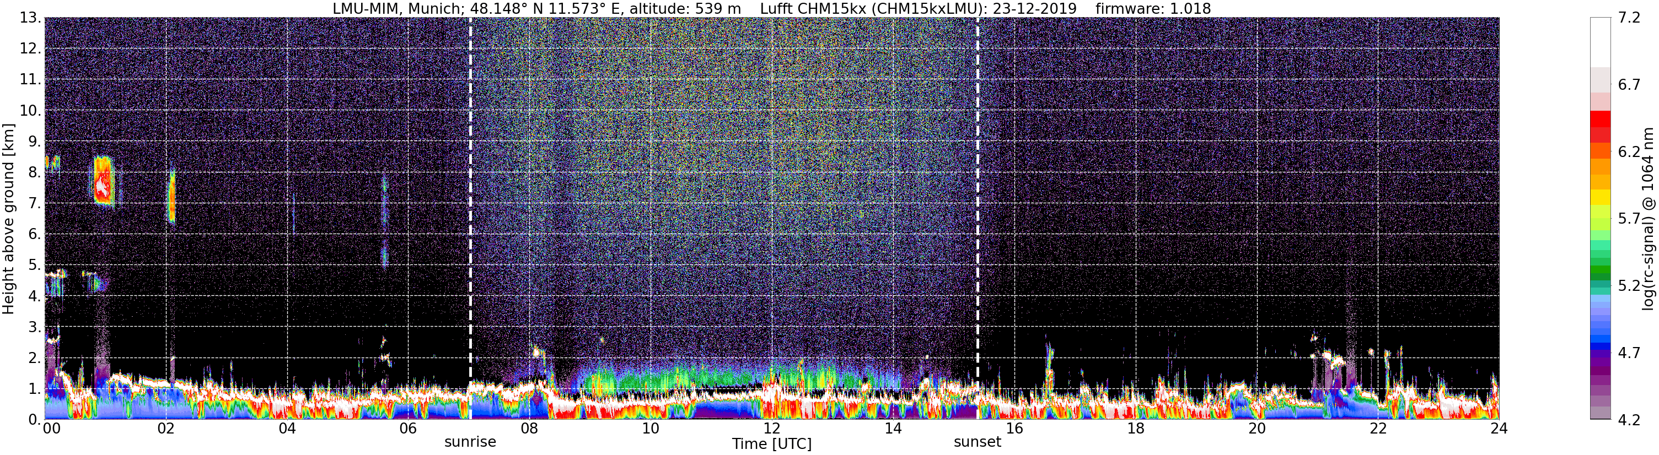Click the x-axis tick label 22

[x=1378, y=429]
